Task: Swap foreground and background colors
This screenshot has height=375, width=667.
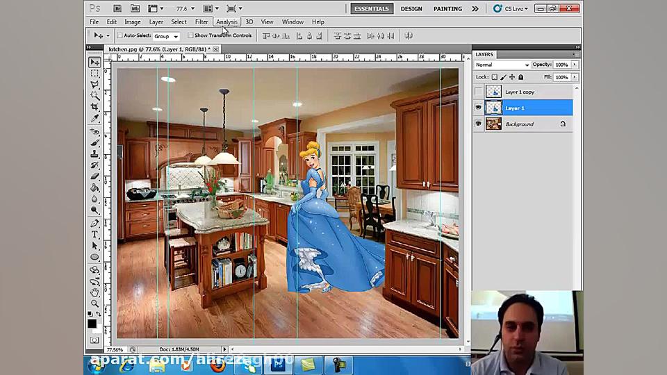Action: point(98,314)
